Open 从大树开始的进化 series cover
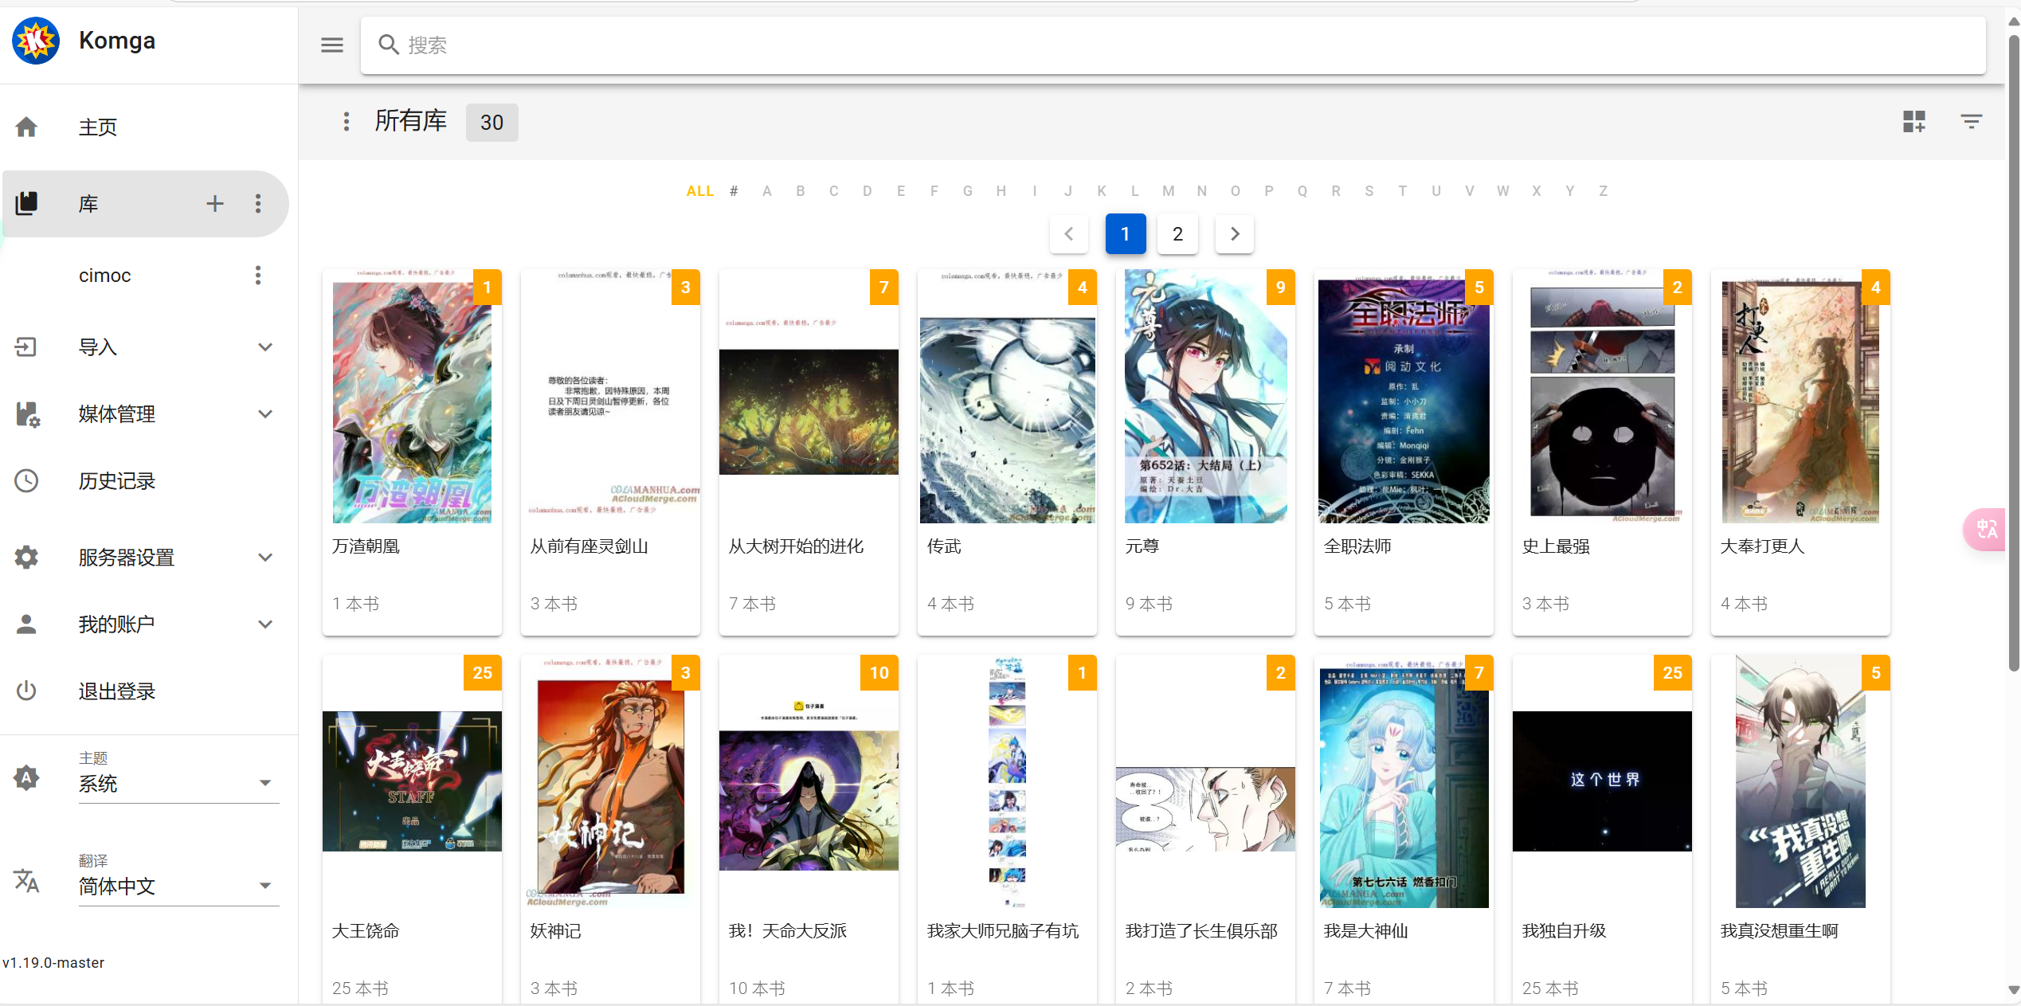 click(809, 396)
